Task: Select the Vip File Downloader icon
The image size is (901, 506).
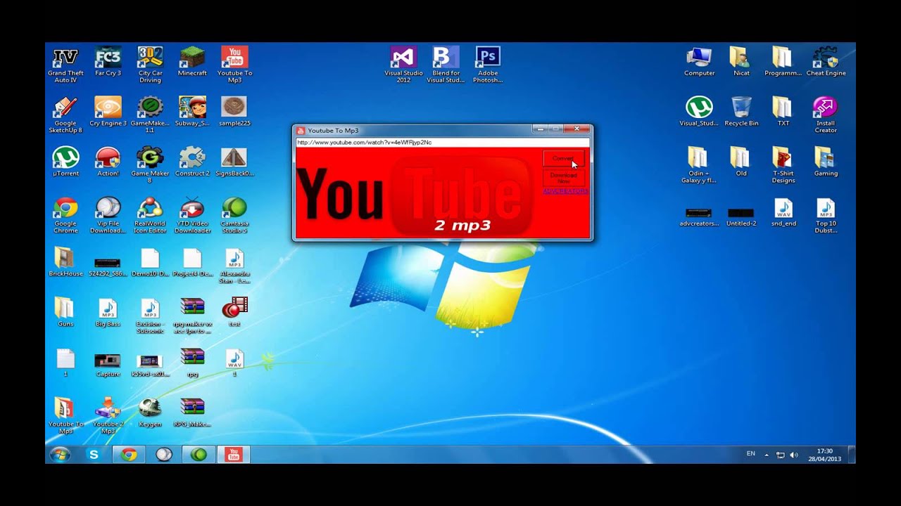Action: click(x=108, y=214)
